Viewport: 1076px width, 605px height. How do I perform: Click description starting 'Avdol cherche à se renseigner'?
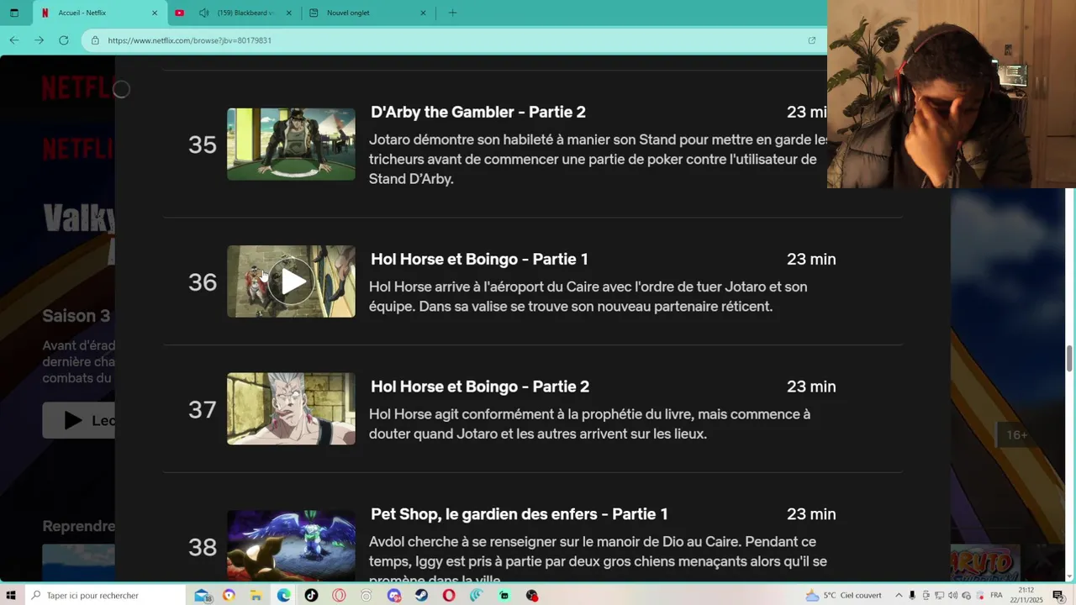coord(598,560)
